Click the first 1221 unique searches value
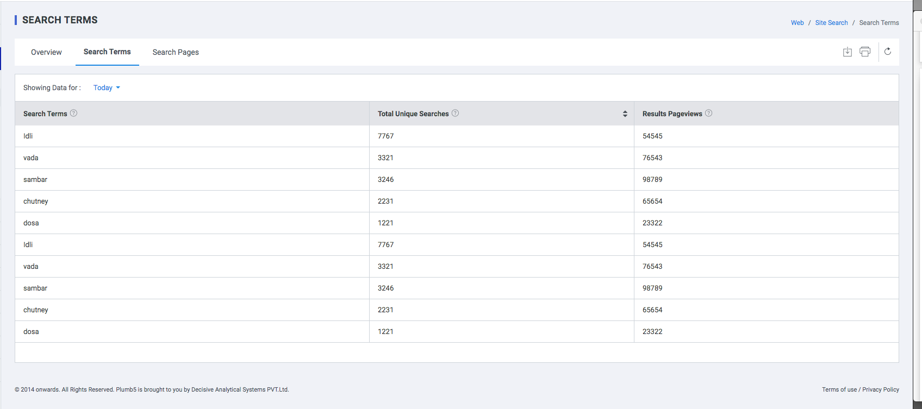Viewport: 922px width, 409px height. point(385,223)
